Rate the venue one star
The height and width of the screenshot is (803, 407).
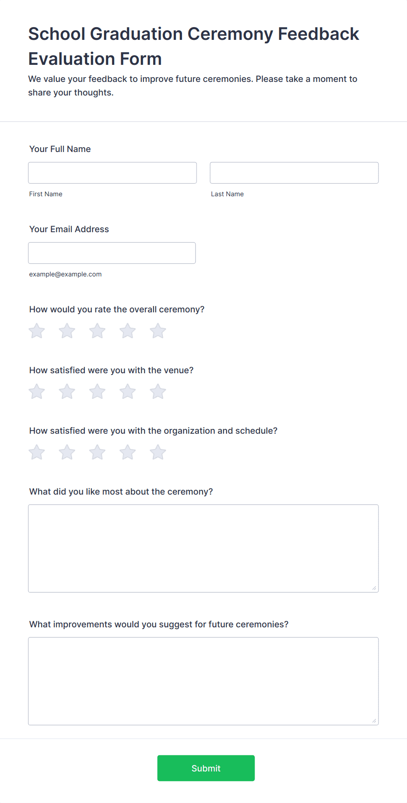(37, 392)
